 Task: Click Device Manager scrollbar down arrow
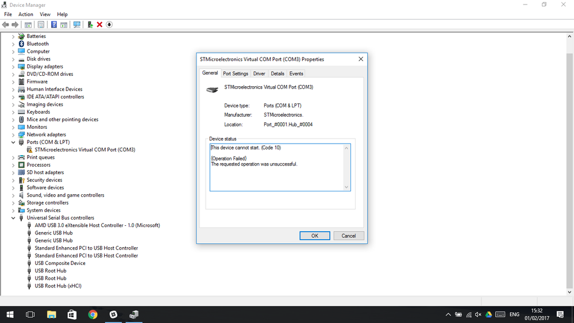coord(569,292)
